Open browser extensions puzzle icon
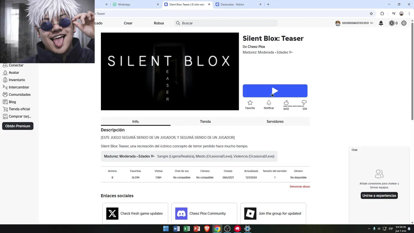Screen dimensions: 414x233 [x=382, y=14]
